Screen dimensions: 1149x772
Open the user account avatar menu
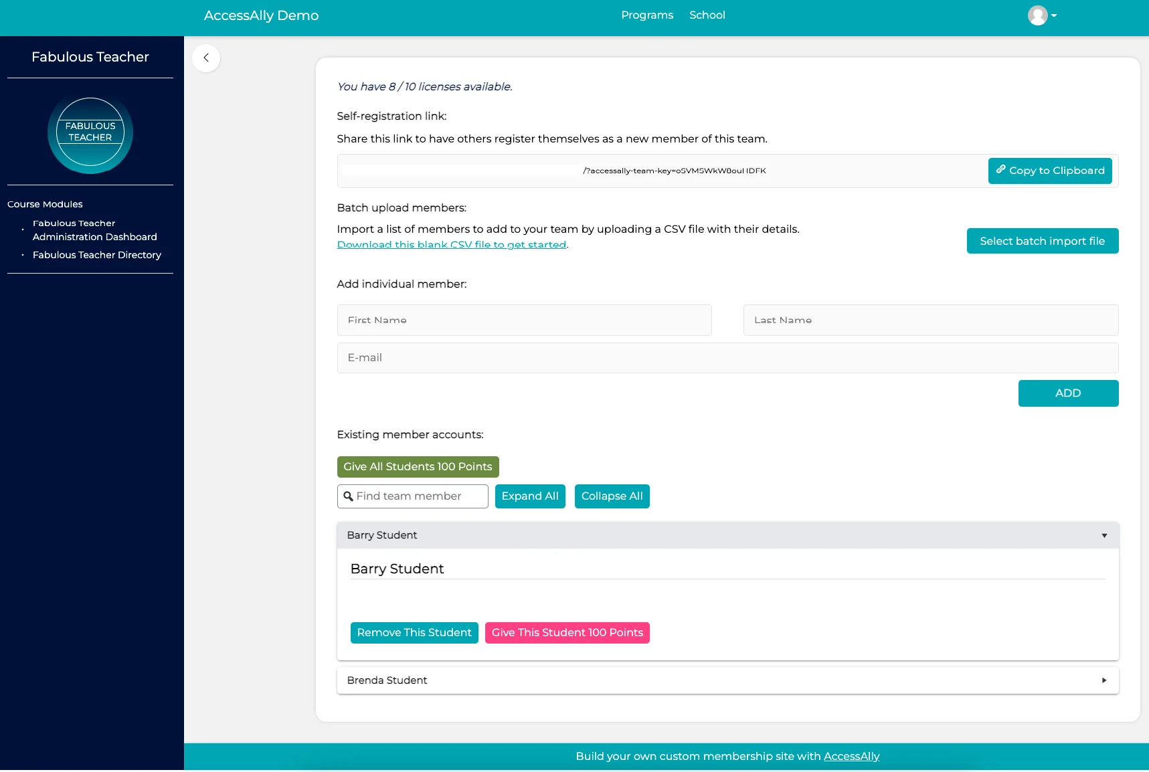click(x=1038, y=15)
